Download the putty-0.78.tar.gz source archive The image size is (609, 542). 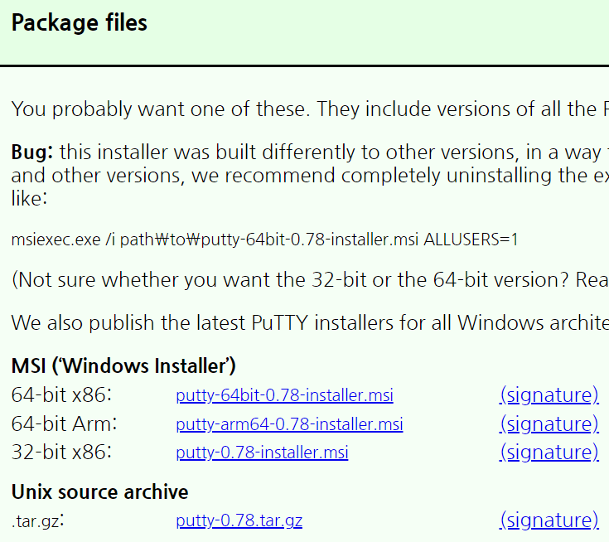pyautogui.click(x=239, y=520)
